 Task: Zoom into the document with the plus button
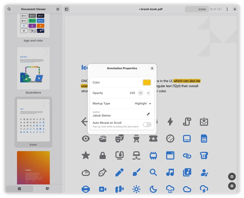click(x=232, y=177)
